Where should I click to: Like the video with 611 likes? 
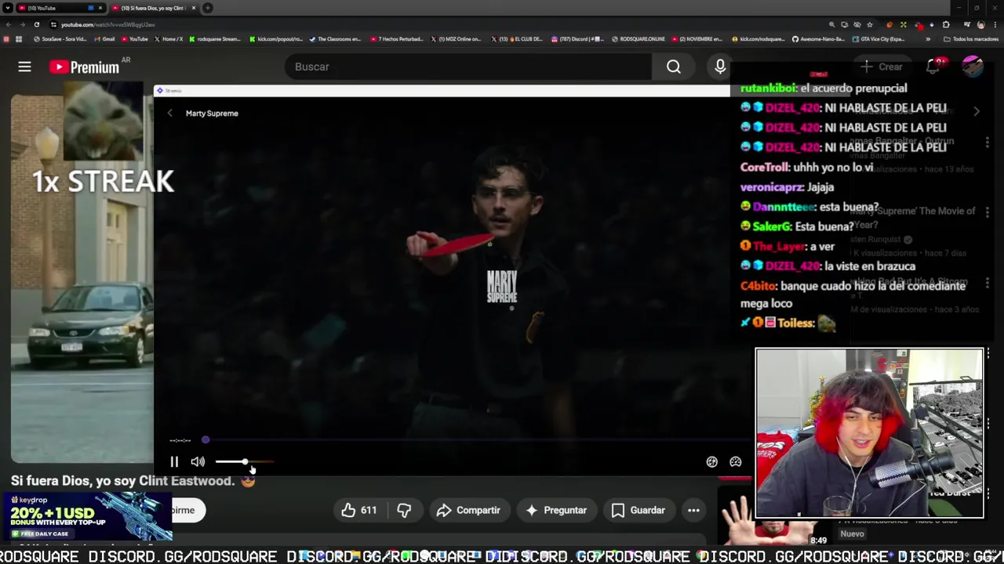359,510
